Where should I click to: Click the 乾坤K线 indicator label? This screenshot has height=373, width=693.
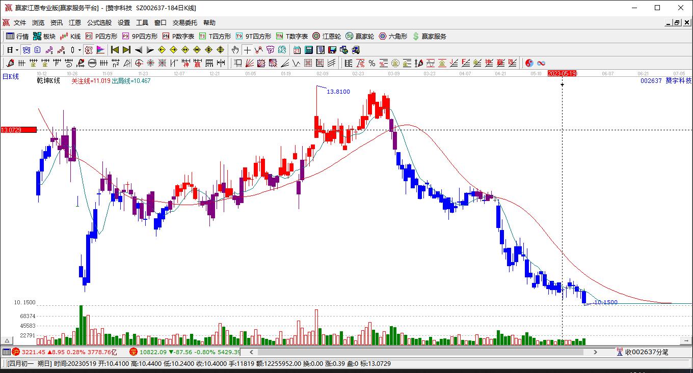pyautogui.click(x=48, y=80)
